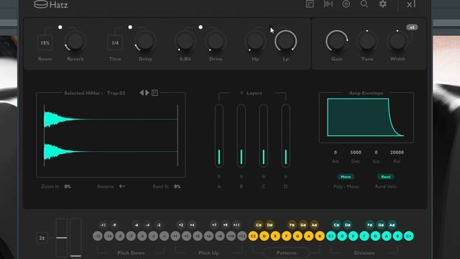460x259 pixels.
Task: Open the gear settings icon
Action: [382, 4]
